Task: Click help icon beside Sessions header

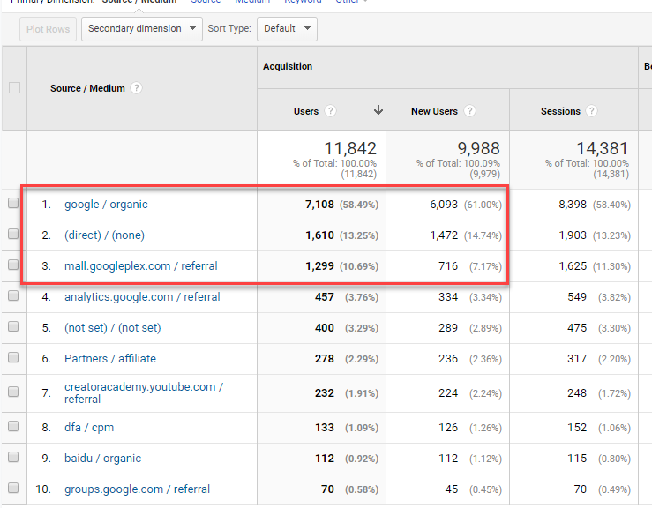Action: click(591, 111)
